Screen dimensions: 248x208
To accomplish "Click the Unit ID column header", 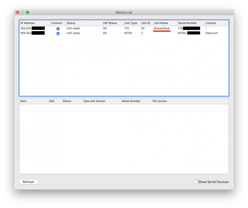I will (146, 23).
